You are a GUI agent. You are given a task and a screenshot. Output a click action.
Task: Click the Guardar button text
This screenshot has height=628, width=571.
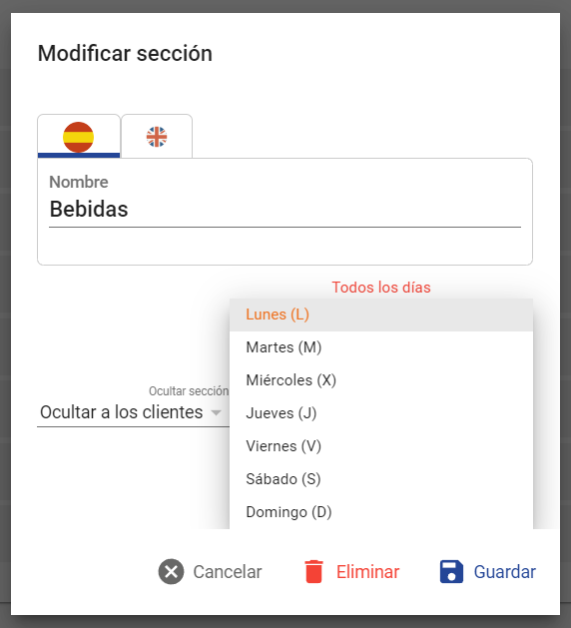505,572
